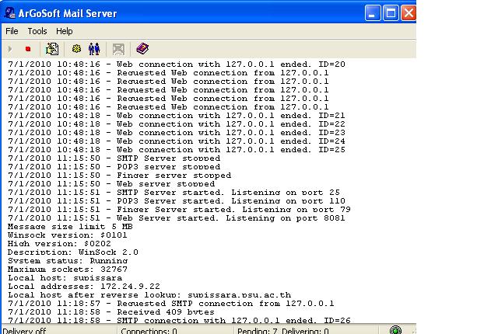Click the greyed mail envelope toolbar icon
Image resolution: width=498 pixels, height=334 pixels.
(x=118, y=49)
